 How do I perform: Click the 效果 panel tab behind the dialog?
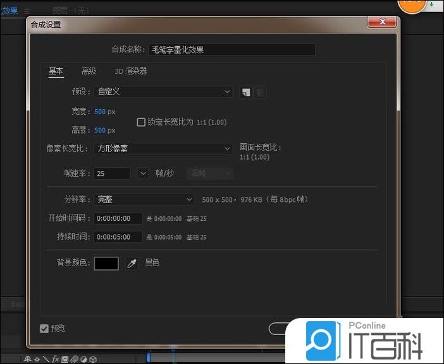(x=9, y=11)
